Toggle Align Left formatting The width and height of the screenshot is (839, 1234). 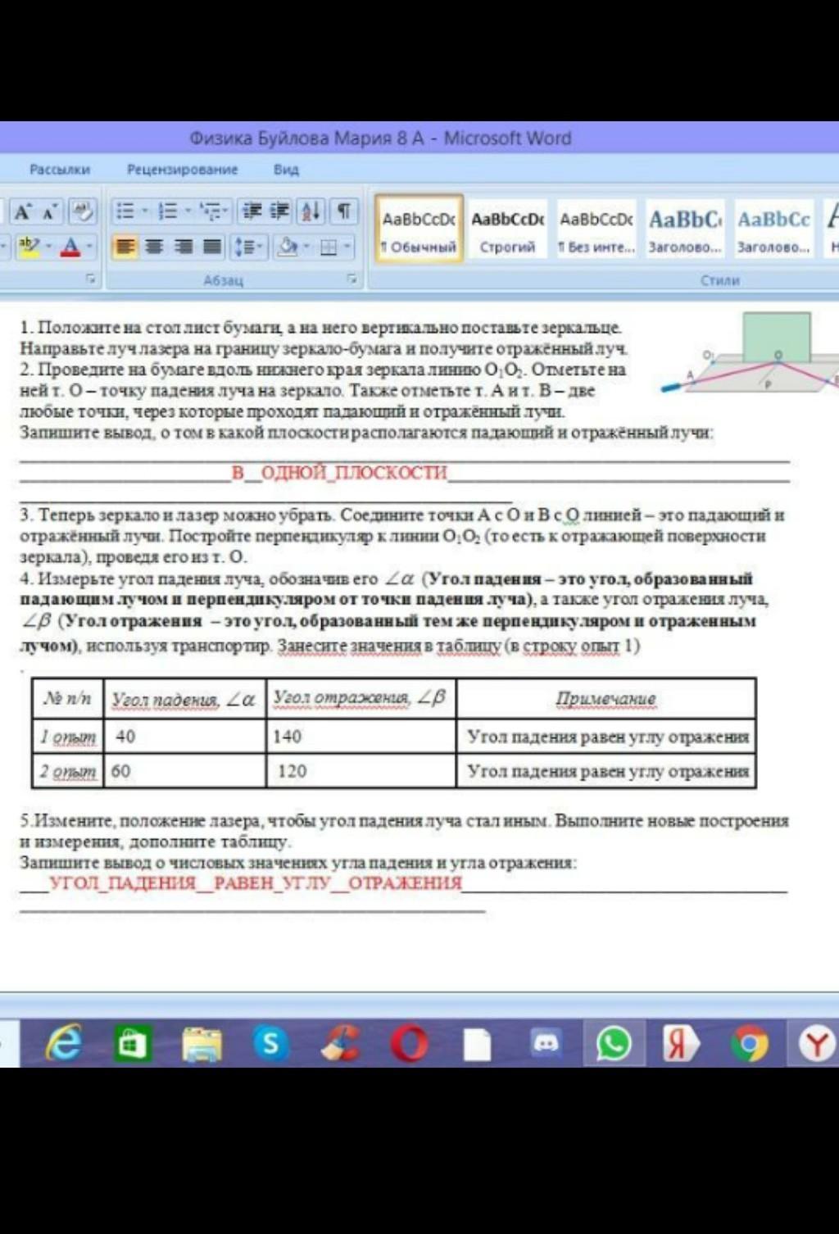point(125,246)
